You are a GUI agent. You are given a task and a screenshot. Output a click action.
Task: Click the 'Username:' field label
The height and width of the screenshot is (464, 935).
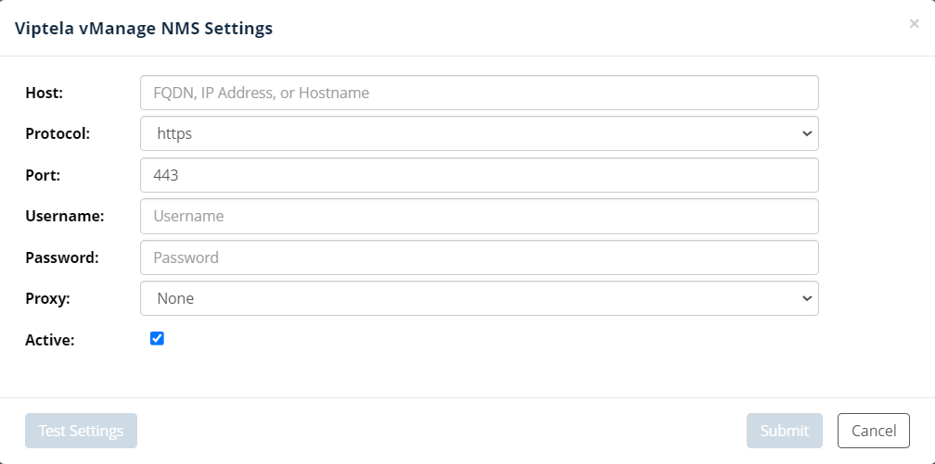coord(64,216)
